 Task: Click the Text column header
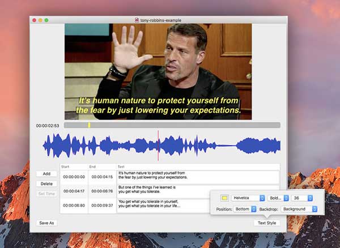point(198,167)
